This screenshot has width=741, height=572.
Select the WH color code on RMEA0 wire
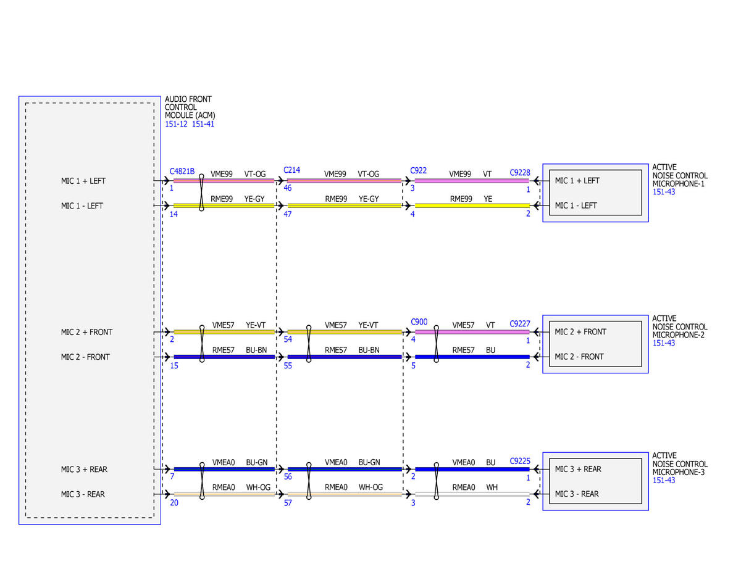(x=492, y=487)
